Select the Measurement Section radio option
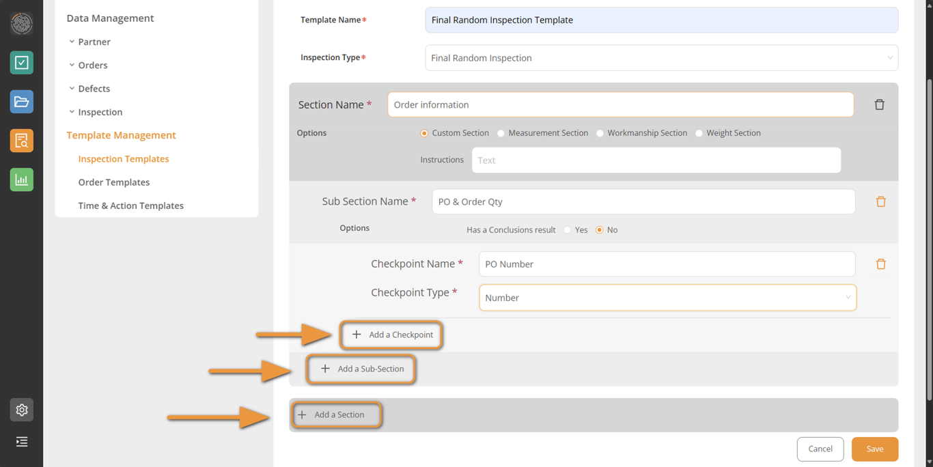Viewport: 933px width, 467px height. 501,133
